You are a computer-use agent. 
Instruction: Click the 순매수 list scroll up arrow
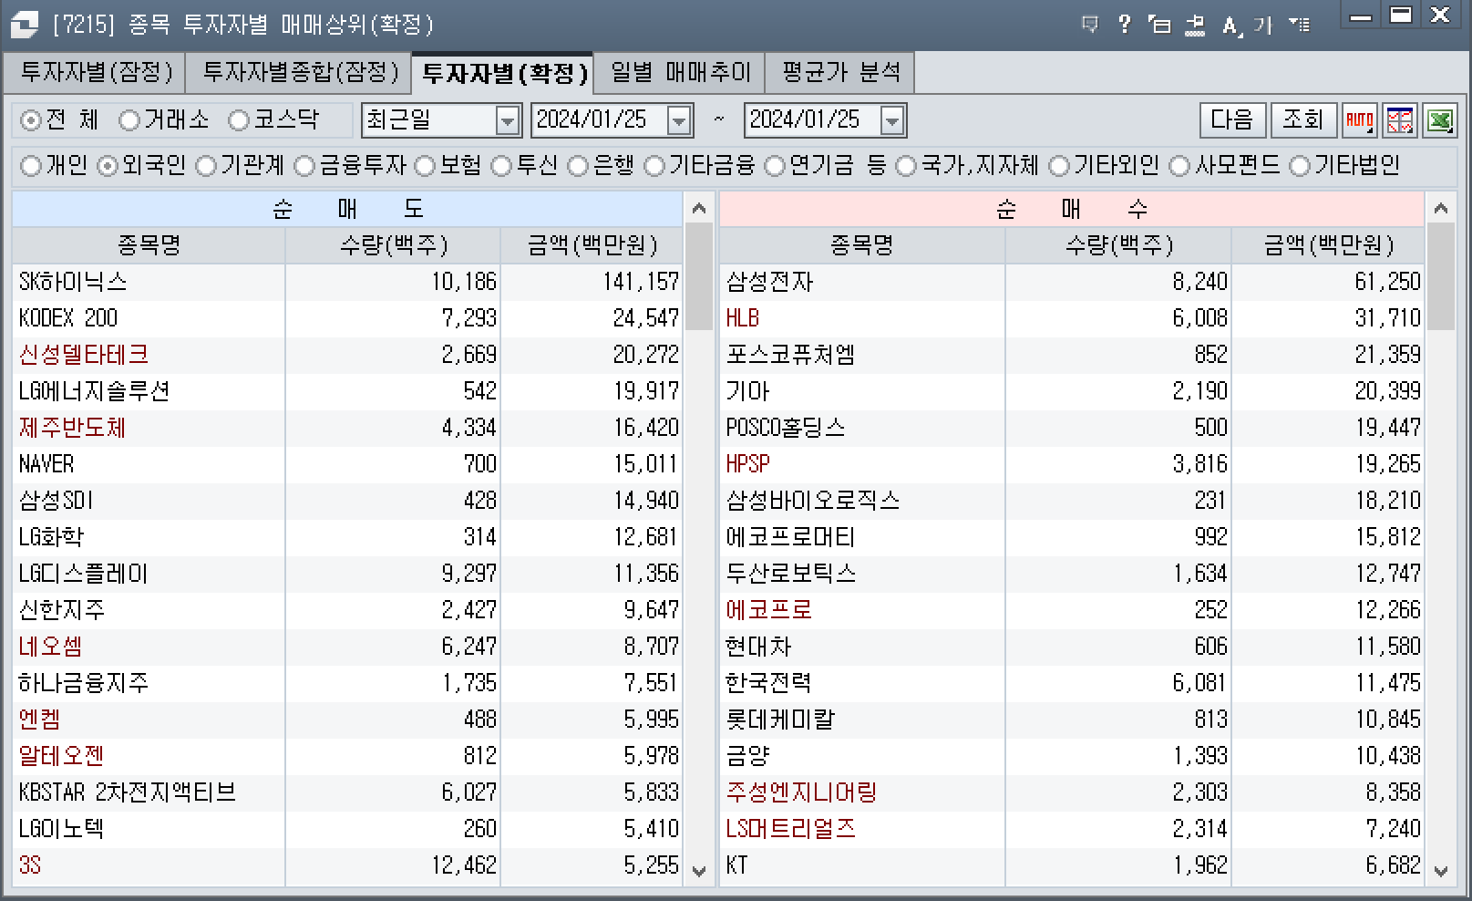click(x=1441, y=209)
